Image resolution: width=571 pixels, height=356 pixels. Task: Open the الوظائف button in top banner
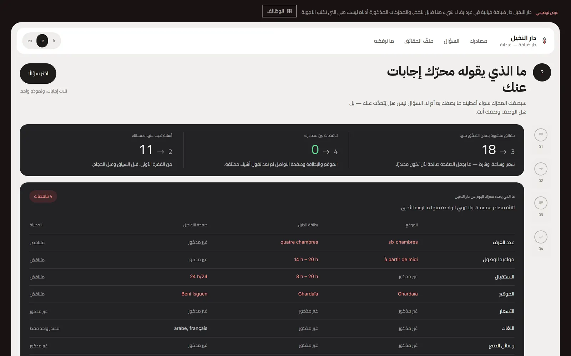point(279,11)
